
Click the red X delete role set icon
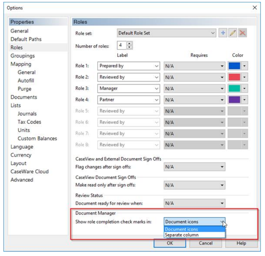pyautogui.click(x=242, y=33)
